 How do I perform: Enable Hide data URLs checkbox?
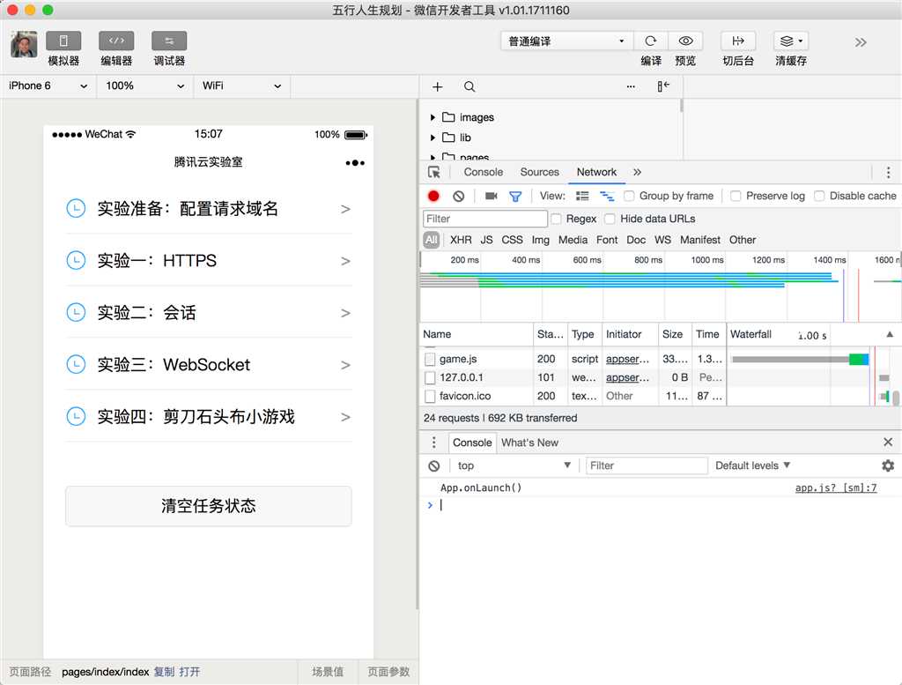[610, 219]
